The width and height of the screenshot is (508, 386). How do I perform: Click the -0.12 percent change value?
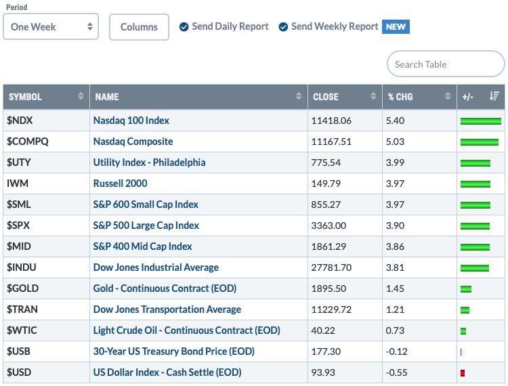[x=396, y=351]
